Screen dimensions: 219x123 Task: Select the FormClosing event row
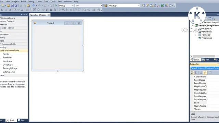click(200, 83)
